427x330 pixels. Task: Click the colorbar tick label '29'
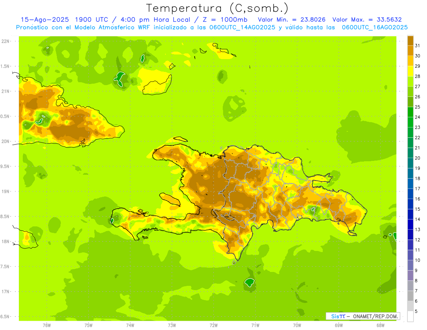click(x=417, y=66)
